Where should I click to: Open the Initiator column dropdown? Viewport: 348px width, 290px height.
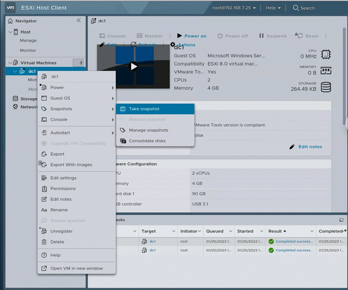point(199,231)
